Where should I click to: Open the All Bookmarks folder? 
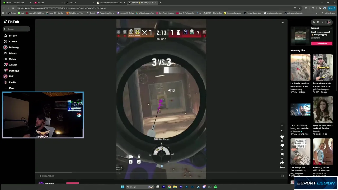(x=329, y=13)
